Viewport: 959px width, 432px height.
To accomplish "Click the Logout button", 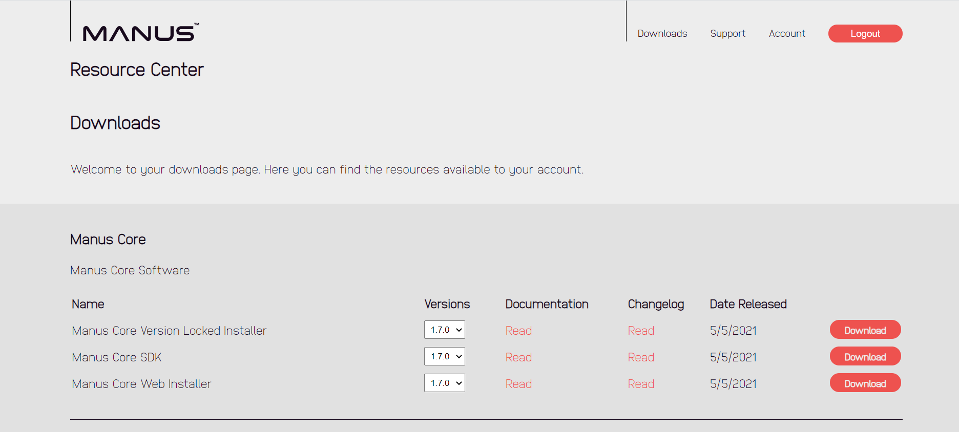I will (865, 33).
